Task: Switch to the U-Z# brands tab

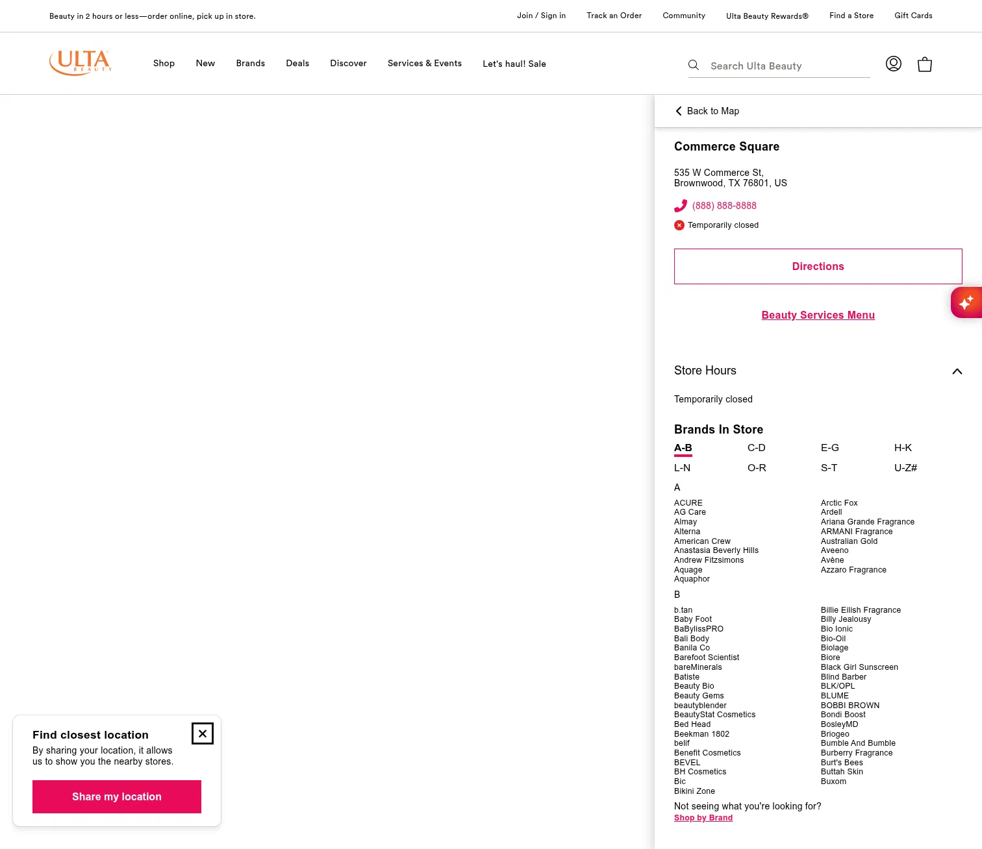Action: 905,468
